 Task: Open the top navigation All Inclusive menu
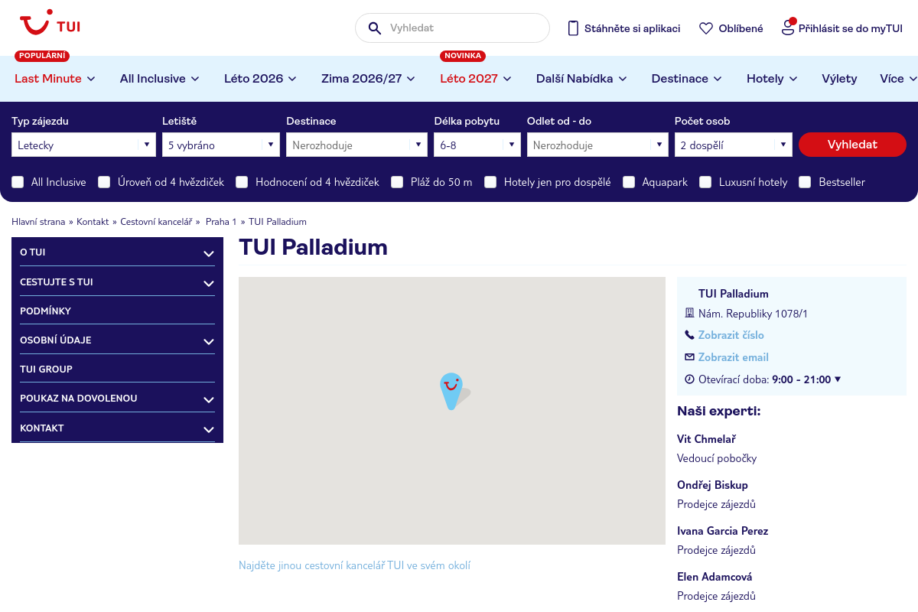point(160,79)
